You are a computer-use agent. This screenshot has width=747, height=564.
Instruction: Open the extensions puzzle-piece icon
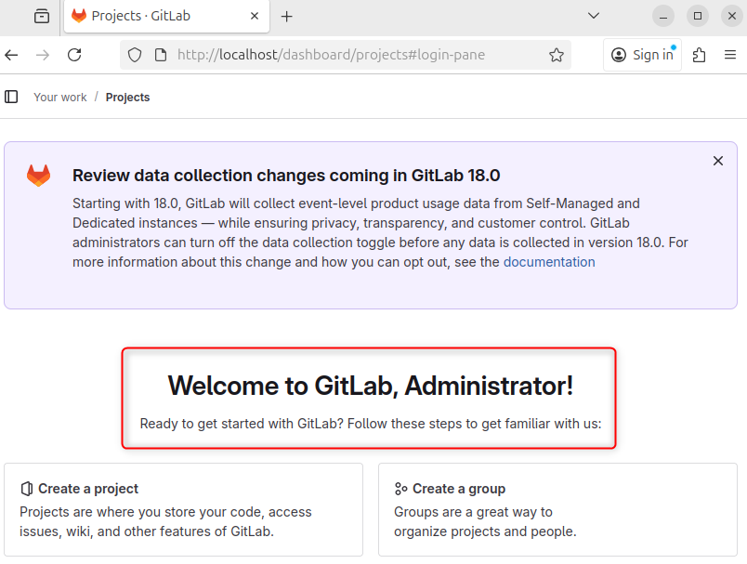699,55
